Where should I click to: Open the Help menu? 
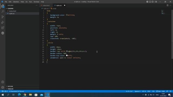click(42, 2)
